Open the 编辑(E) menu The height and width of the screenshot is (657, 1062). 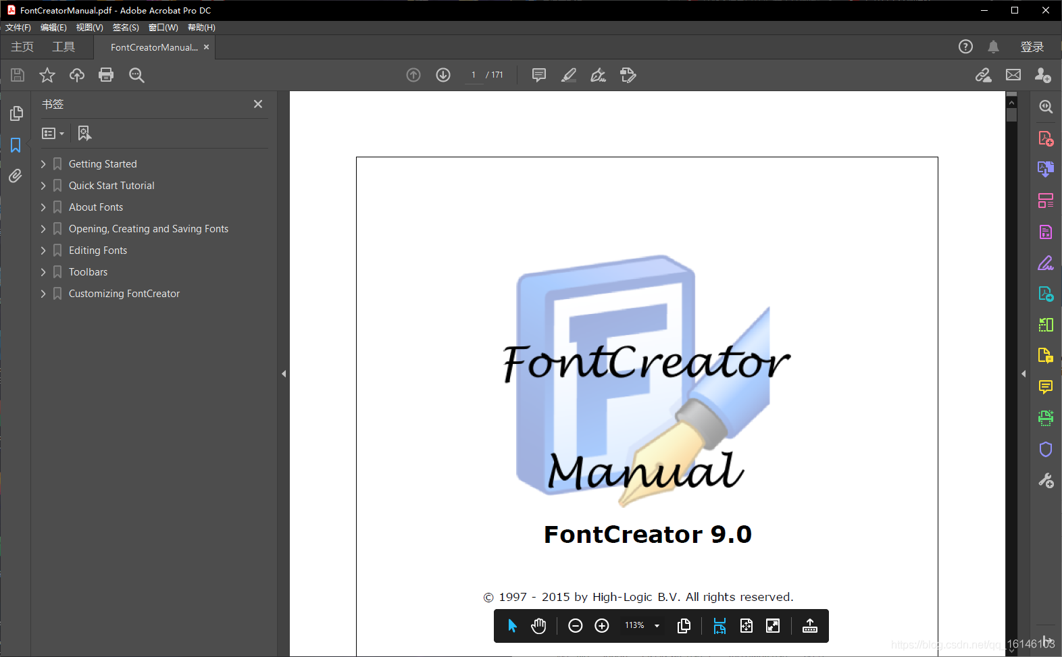[x=53, y=28]
